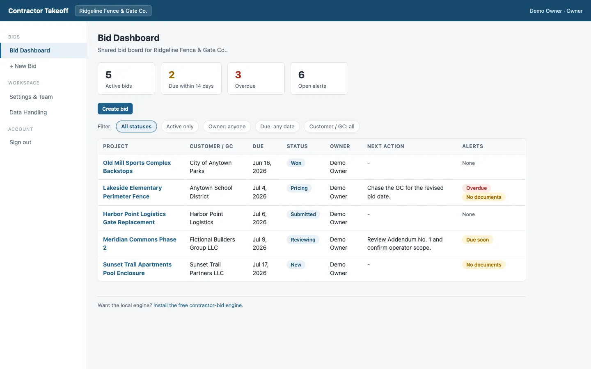
Task: Open the Lakeside Elementary Perimeter Fence bid
Action: (132, 192)
